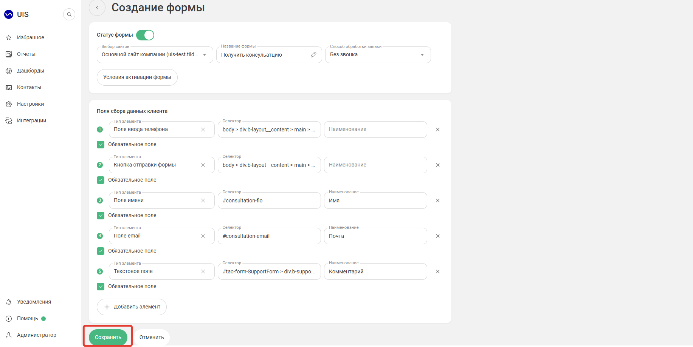Uncheck Обязательное поле under Поле имени
Screen dimensions: 693x347
(x=101, y=216)
